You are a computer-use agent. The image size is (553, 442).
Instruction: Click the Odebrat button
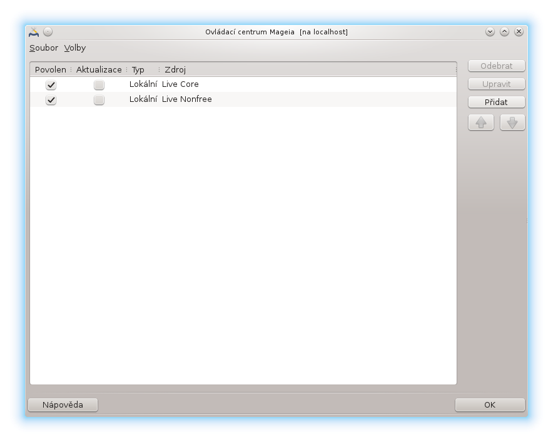pos(497,66)
